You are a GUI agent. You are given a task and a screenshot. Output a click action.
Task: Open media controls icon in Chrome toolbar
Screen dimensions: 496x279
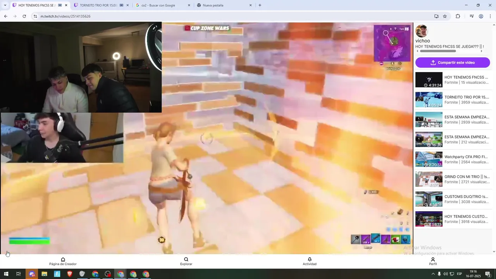coord(472,16)
